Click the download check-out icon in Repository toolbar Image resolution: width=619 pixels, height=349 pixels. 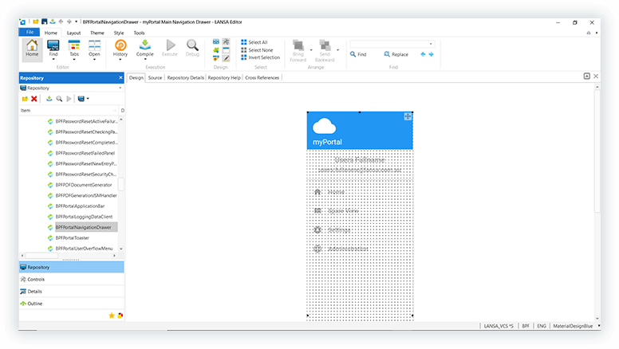[49, 99]
